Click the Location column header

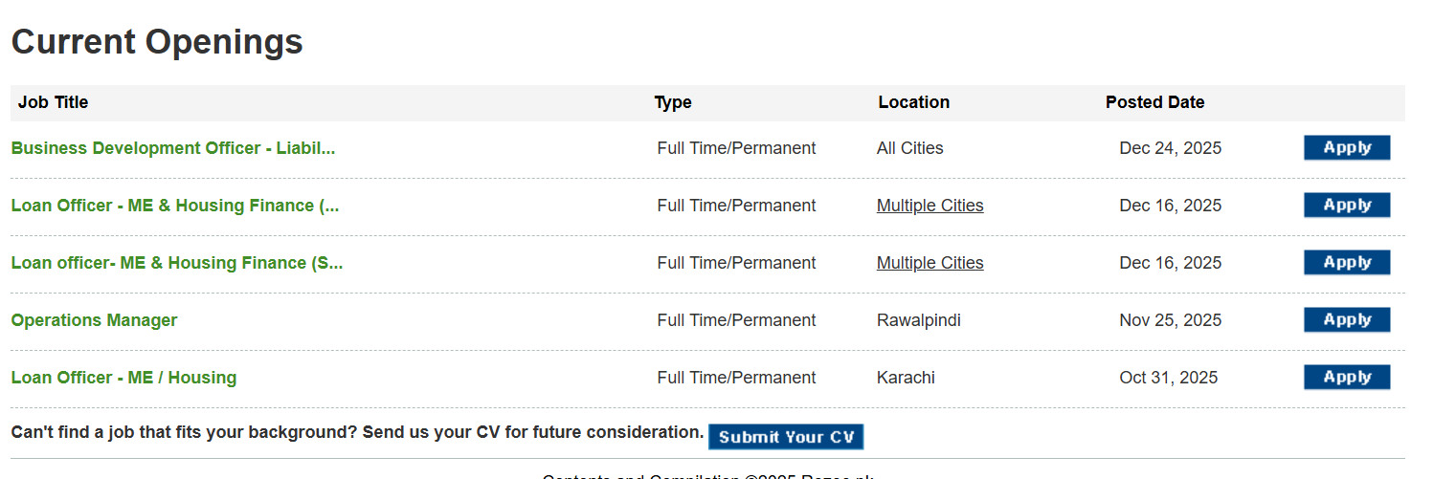913,102
